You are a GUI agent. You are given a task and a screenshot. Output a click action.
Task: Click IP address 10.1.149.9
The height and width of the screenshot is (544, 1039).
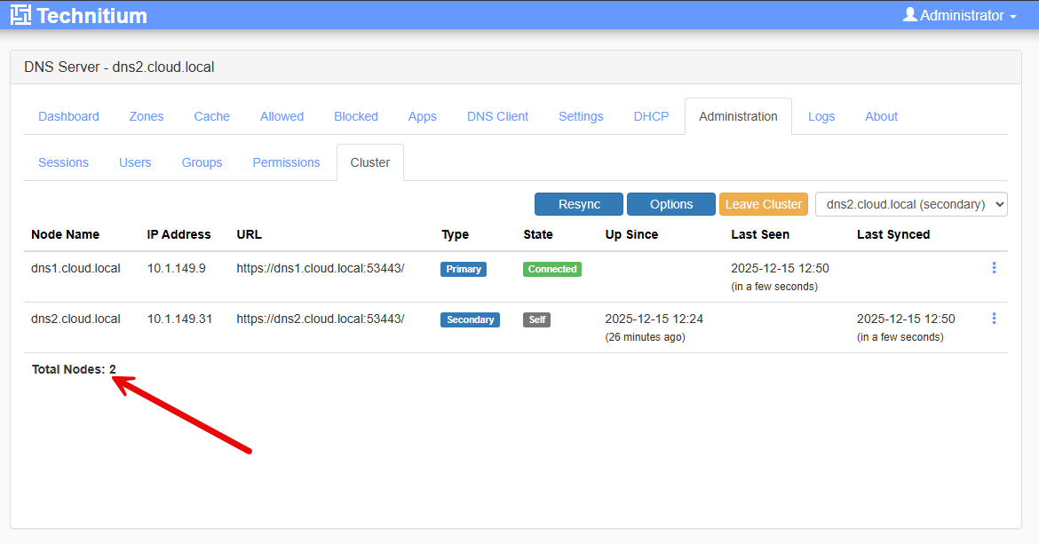[176, 269]
